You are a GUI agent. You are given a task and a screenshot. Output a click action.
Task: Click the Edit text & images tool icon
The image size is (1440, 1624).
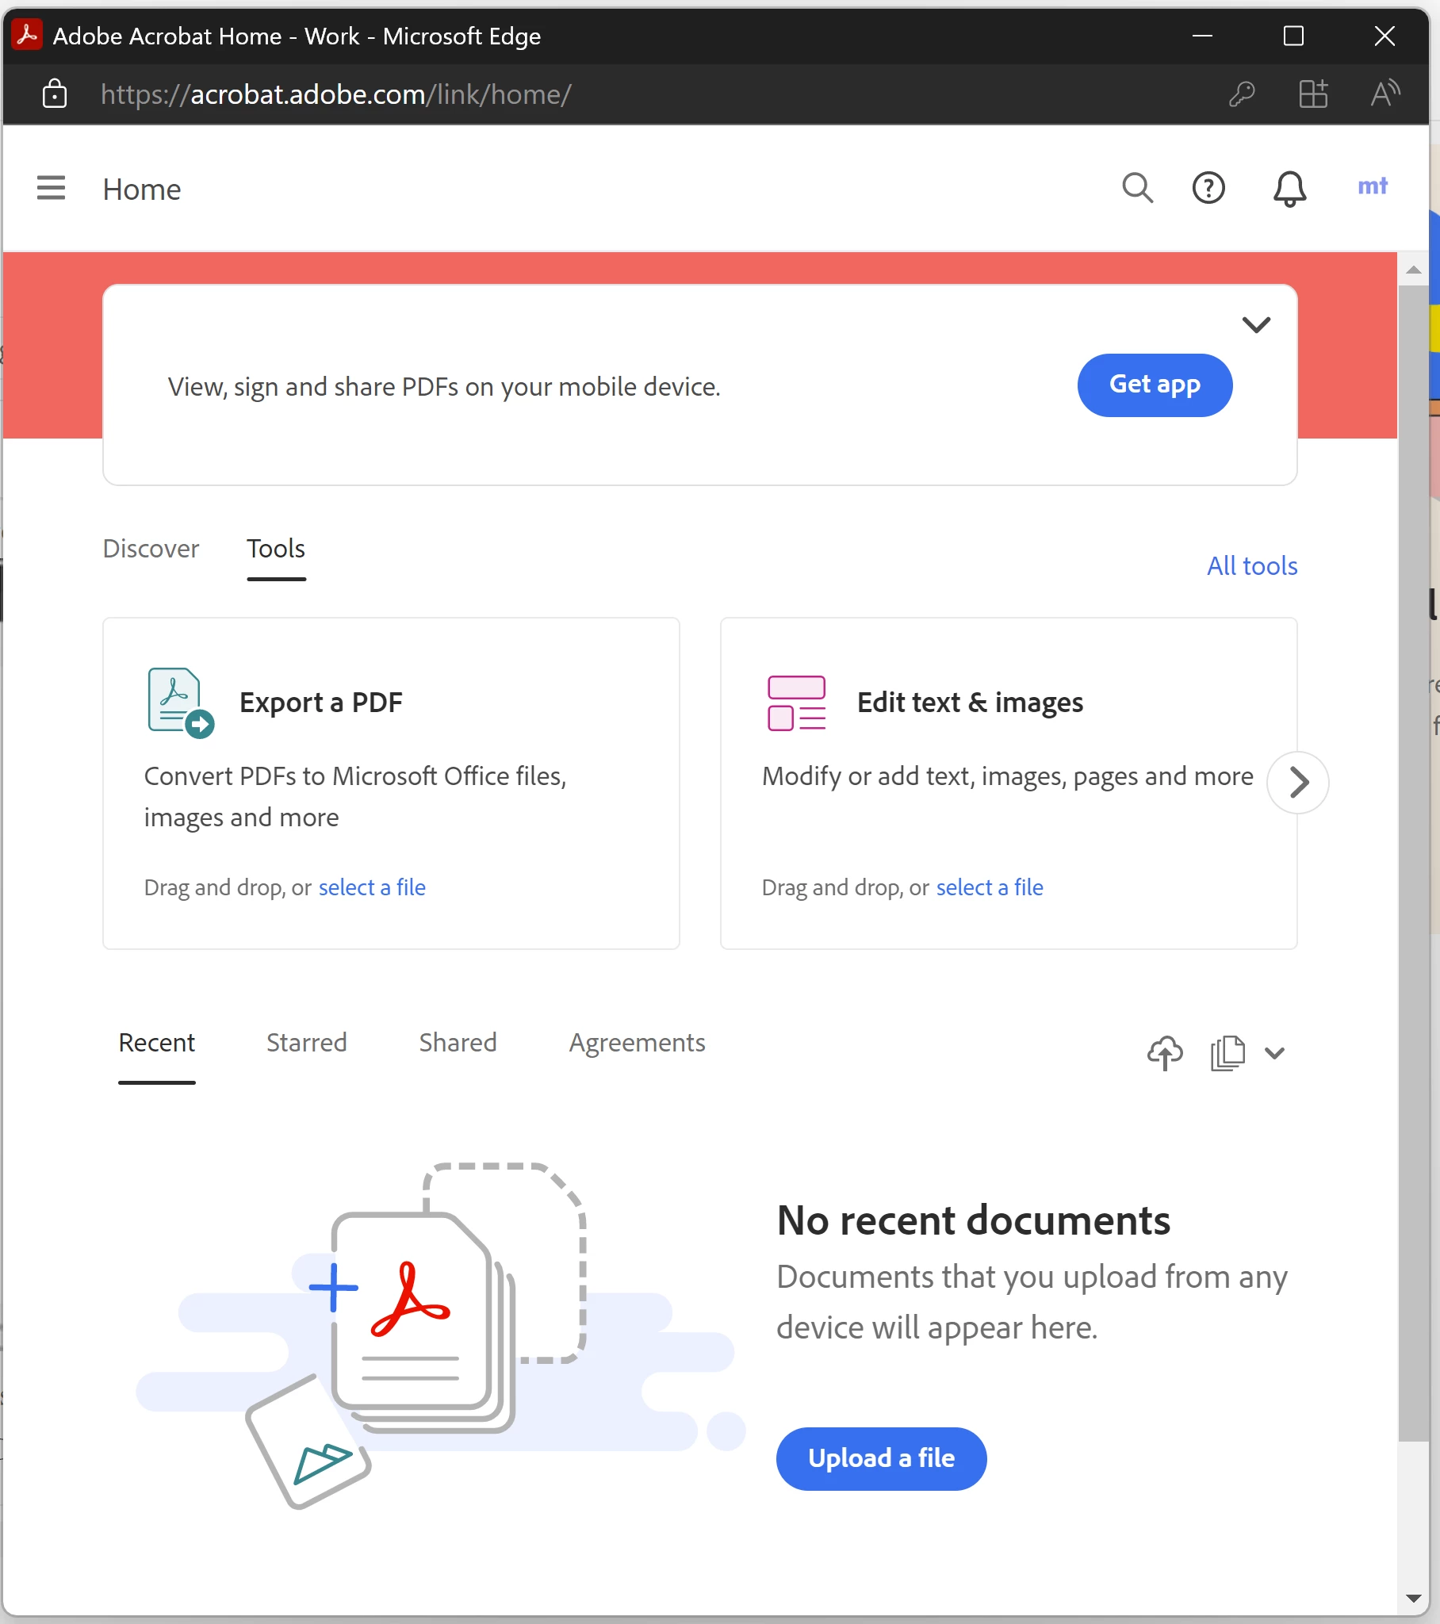coord(796,703)
